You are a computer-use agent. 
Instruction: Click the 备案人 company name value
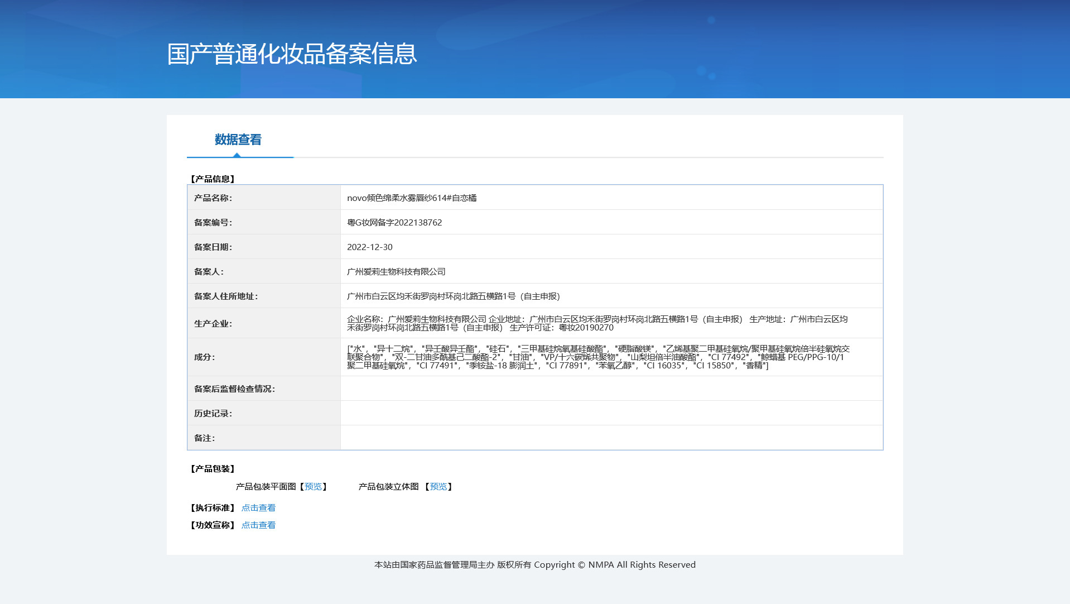tap(396, 272)
